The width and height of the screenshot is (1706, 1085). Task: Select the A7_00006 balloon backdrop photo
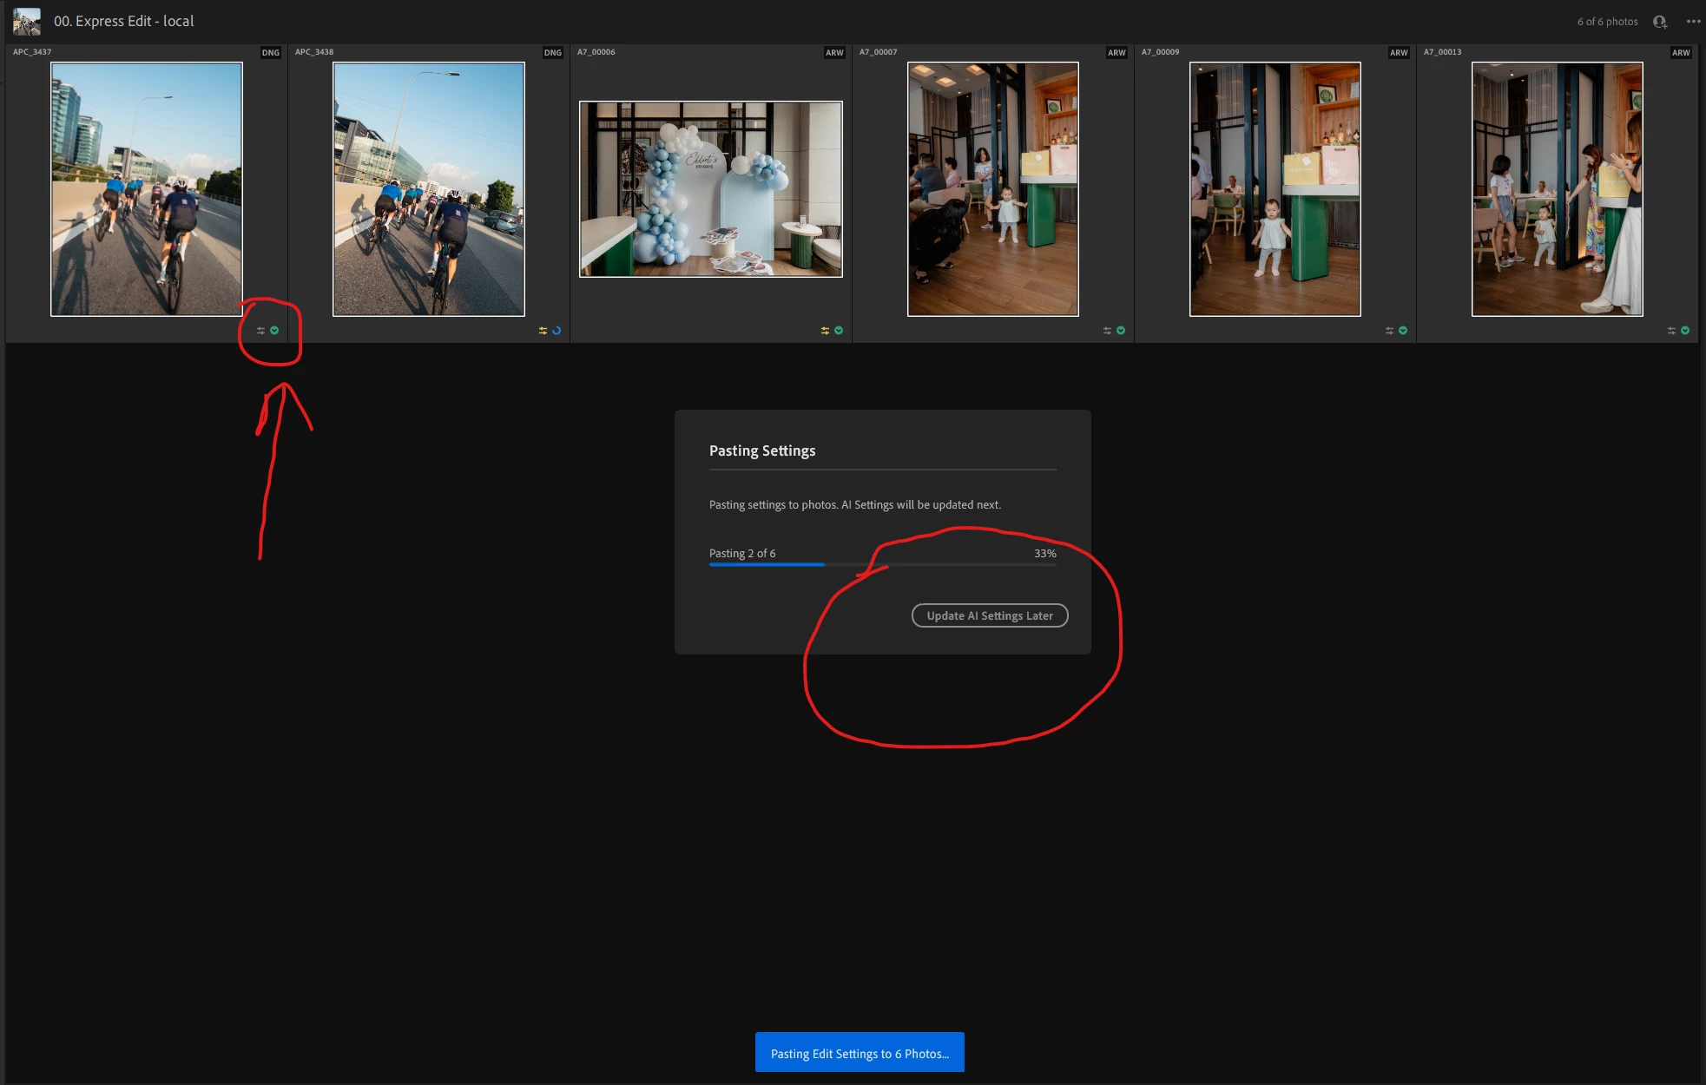pyautogui.click(x=710, y=189)
